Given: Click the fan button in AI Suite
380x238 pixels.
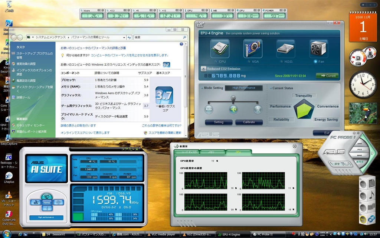Looking at the screenshot, I should (x=58, y=202).
